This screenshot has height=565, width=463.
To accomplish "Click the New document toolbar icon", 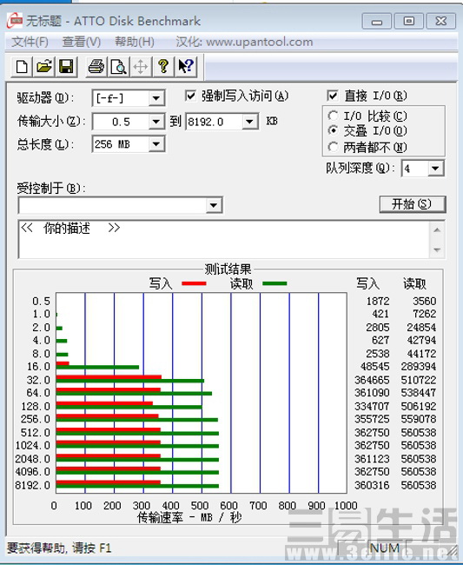I will pos(22,67).
